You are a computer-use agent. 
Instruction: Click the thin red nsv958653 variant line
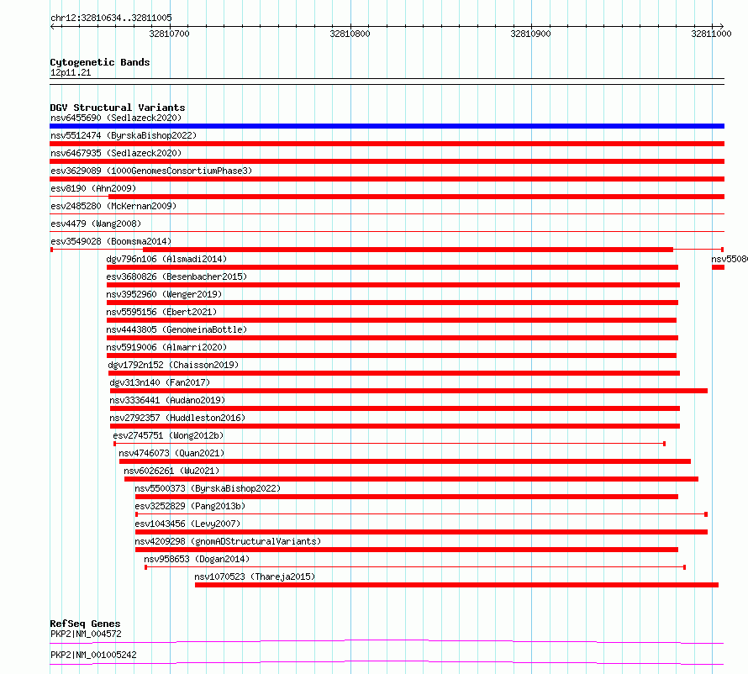coord(415,567)
